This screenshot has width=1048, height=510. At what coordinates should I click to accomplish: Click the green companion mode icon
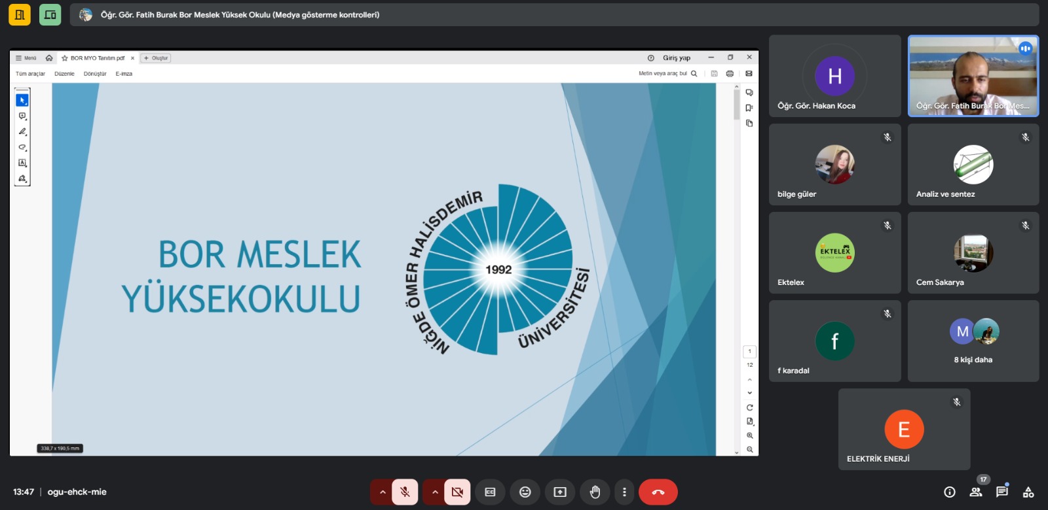50,14
